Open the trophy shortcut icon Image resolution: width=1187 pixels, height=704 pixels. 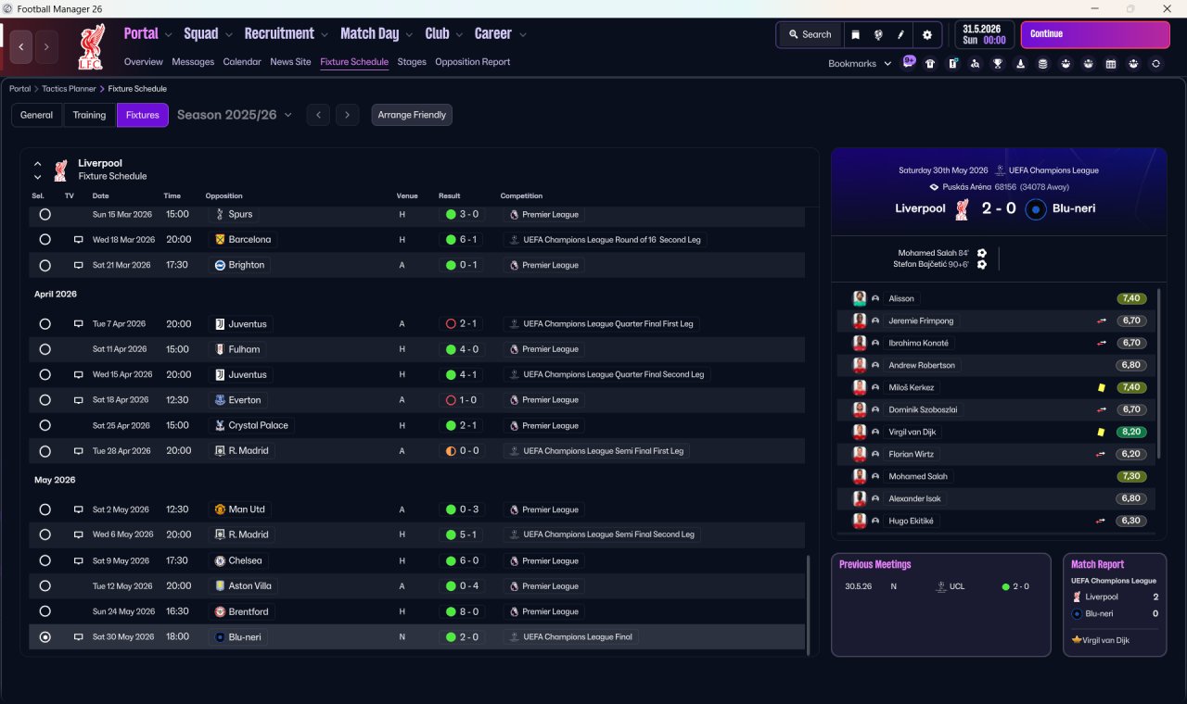[x=998, y=64]
